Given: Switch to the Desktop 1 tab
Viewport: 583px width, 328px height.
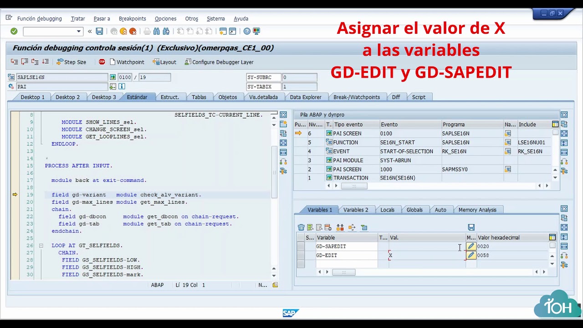Looking at the screenshot, I should click(x=32, y=97).
